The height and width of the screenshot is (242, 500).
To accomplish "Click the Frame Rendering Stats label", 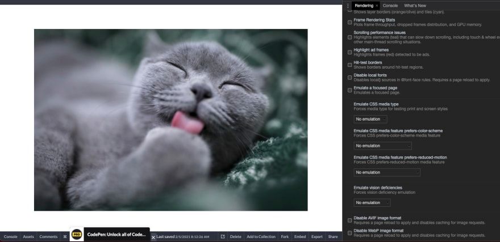I will pos(374,20).
